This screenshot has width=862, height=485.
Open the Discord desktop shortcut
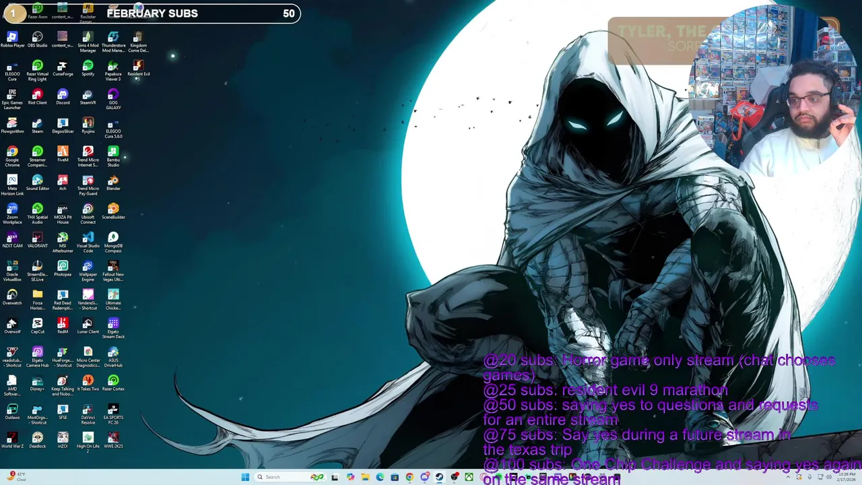pos(63,97)
